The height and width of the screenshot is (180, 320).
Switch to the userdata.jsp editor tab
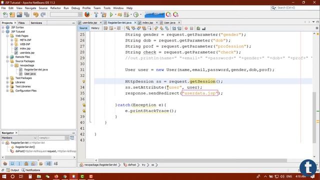point(89,22)
